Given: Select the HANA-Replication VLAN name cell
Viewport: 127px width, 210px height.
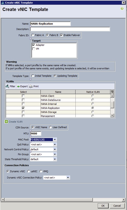Looking at the screenshot, I should click(x=58, y=108).
